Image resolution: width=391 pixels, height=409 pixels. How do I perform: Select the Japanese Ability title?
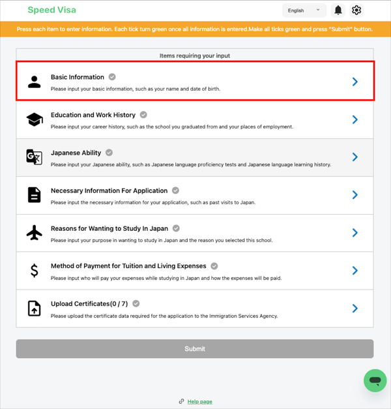click(76, 153)
